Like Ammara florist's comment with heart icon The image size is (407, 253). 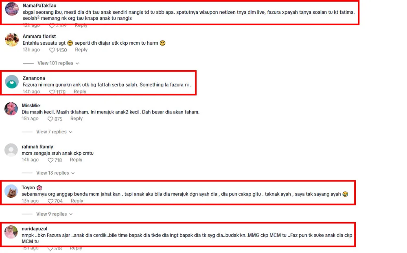click(x=52, y=50)
